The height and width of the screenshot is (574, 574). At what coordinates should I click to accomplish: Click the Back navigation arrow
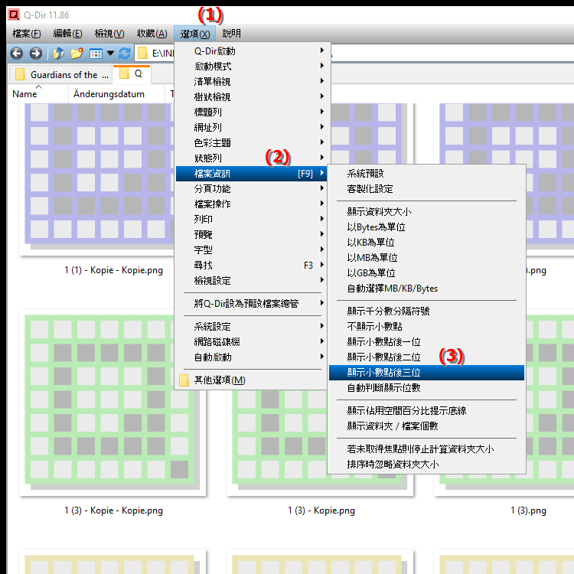pyautogui.click(x=17, y=54)
